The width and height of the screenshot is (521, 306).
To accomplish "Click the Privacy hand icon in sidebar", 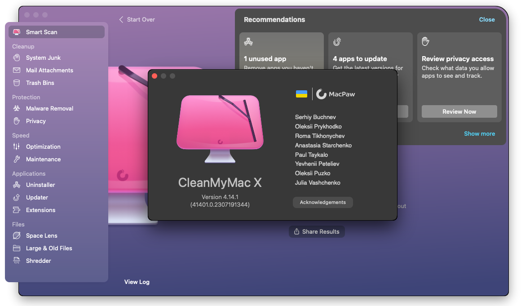I will (17, 121).
